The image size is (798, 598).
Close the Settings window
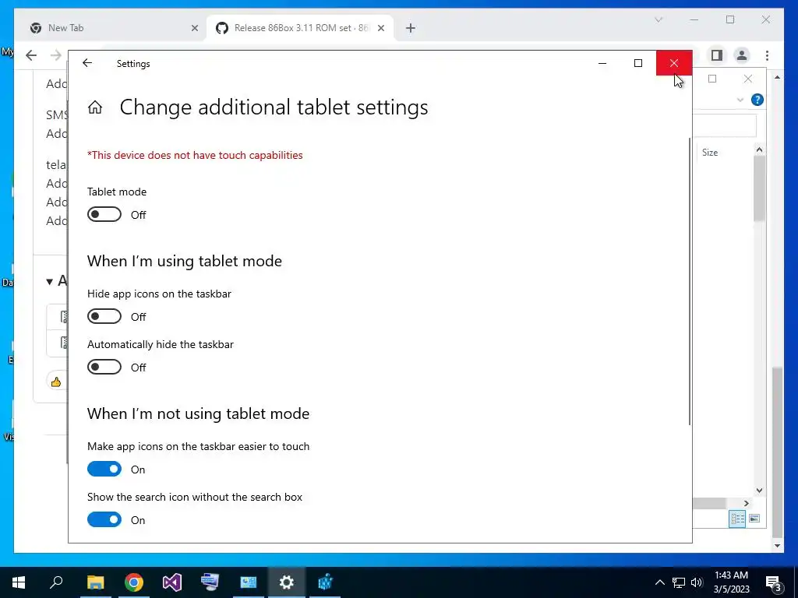tap(674, 63)
